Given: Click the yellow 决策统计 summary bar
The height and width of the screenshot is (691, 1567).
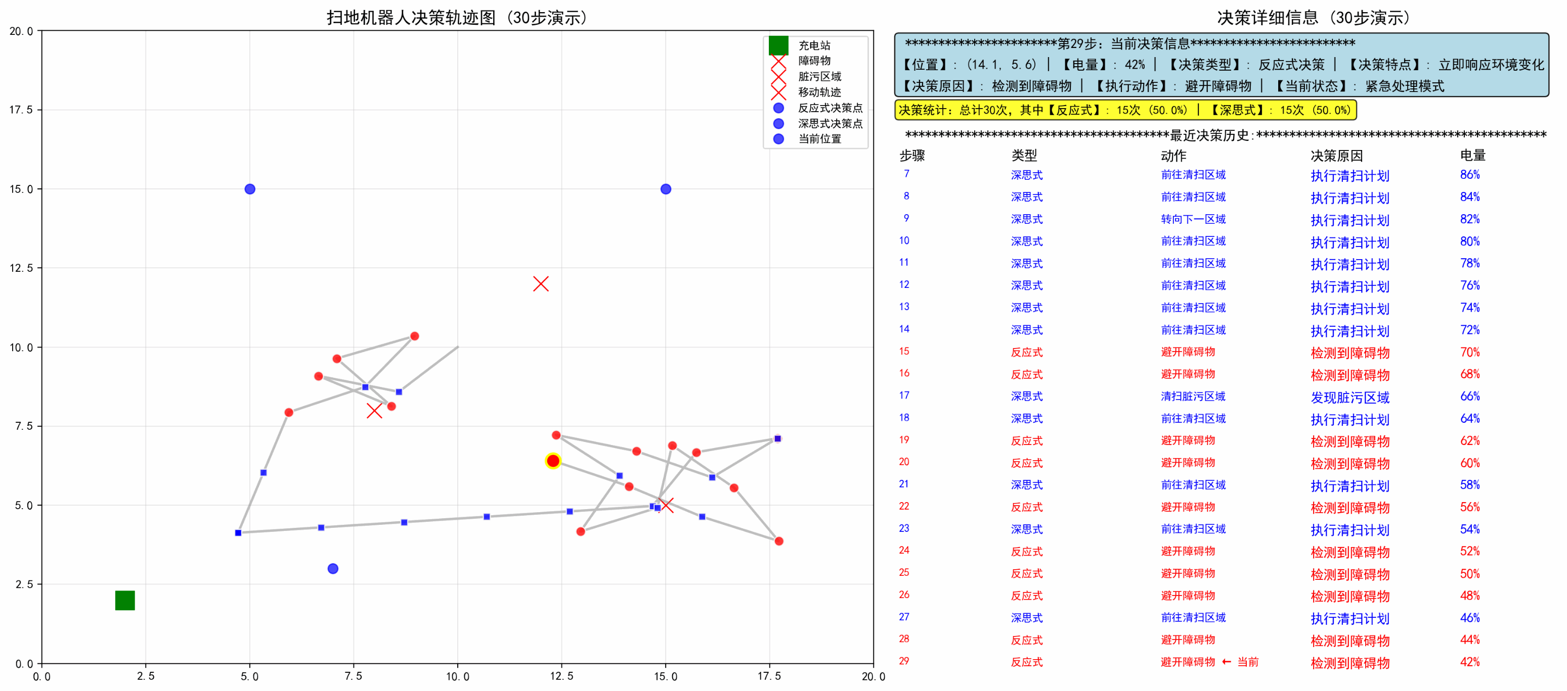Looking at the screenshot, I should click(x=1125, y=110).
